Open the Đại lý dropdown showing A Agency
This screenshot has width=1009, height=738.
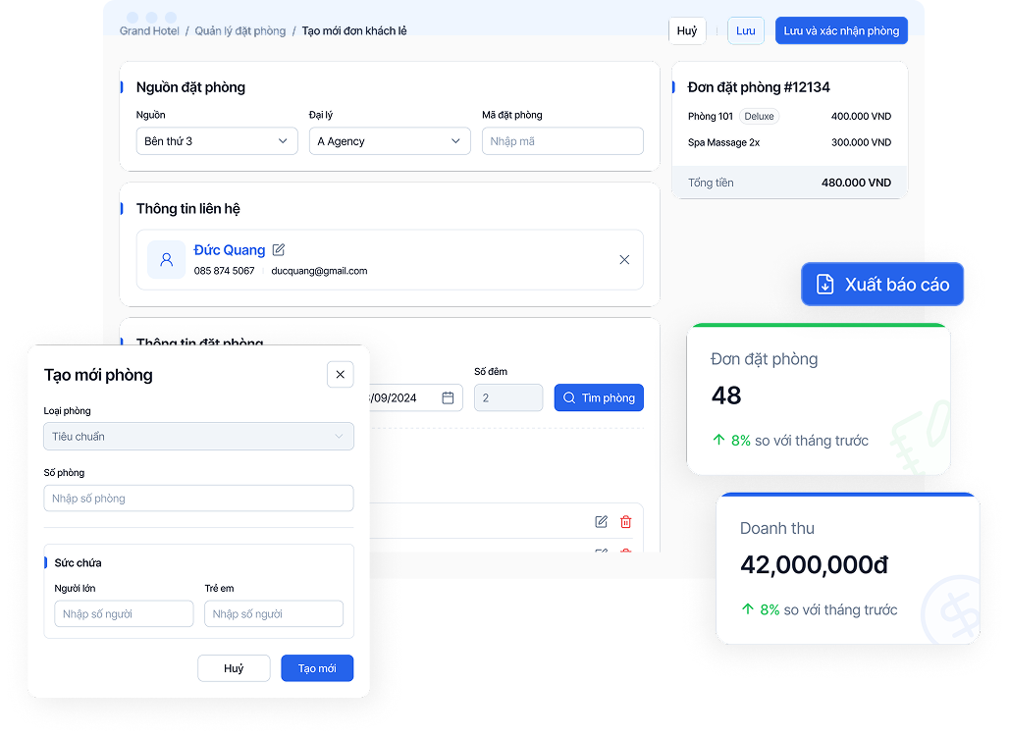pyautogui.click(x=389, y=141)
